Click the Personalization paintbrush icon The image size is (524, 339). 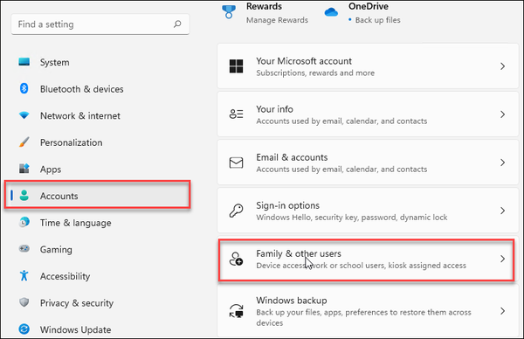point(24,142)
